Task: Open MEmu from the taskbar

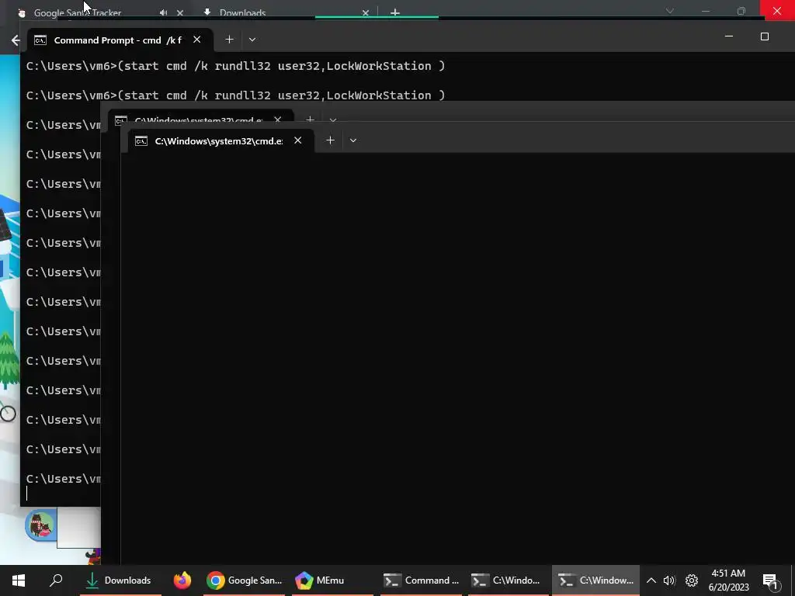Action: 332,580
